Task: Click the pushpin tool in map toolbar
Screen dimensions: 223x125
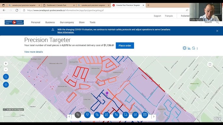Action: tap(87, 115)
